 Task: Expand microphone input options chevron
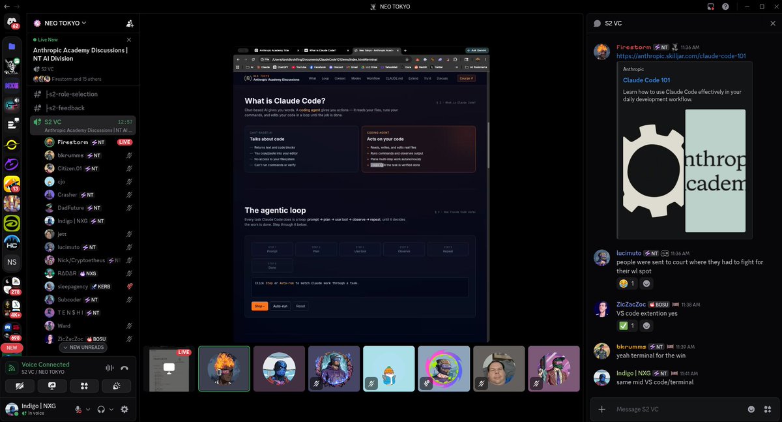tap(87, 410)
